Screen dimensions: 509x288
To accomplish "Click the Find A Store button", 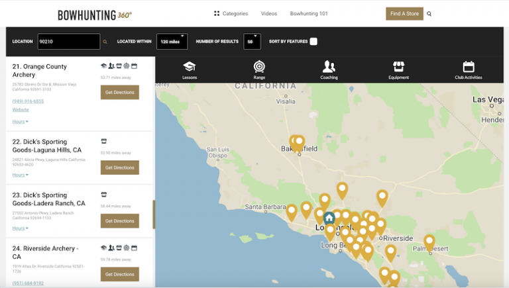I will (x=404, y=14).
